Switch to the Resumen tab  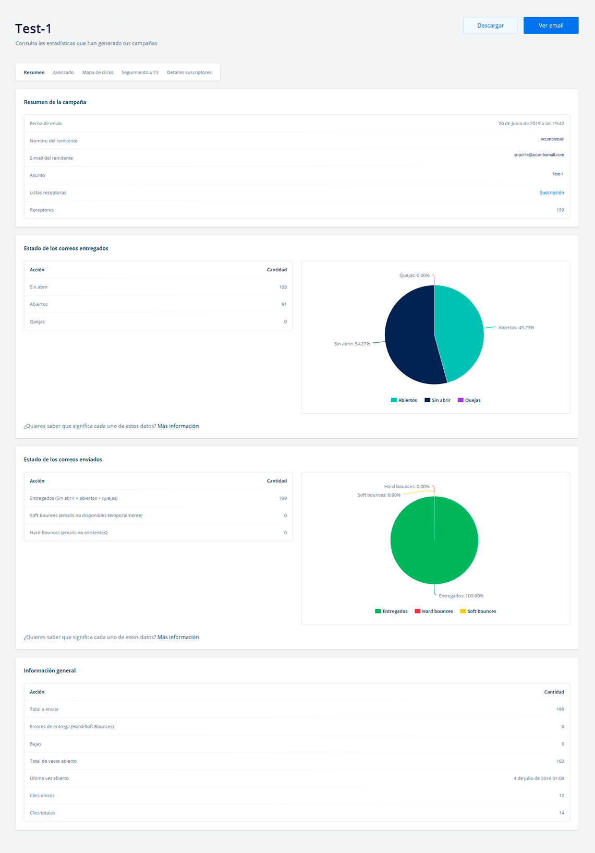(x=34, y=73)
